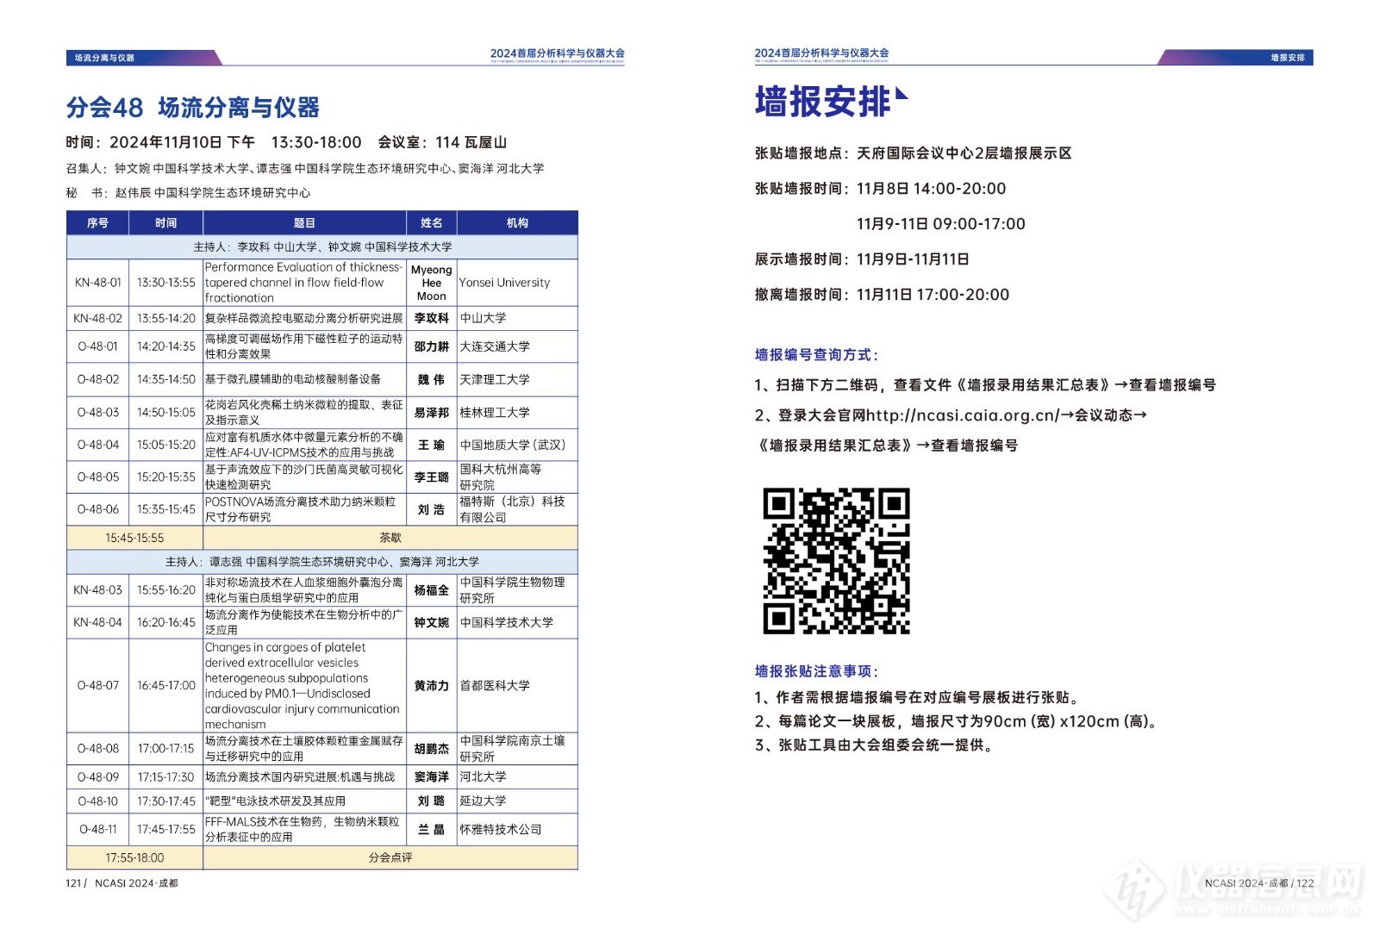Click the QR code image
This screenshot has width=1379, height=935.
coord(836,561)
